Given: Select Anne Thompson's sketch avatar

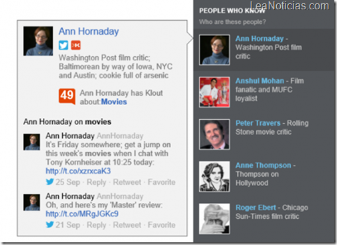Looking at the screenshot, I should 215,177.
